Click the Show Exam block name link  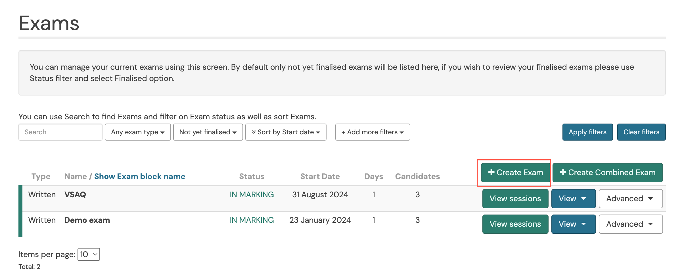[x=139, y=176]
